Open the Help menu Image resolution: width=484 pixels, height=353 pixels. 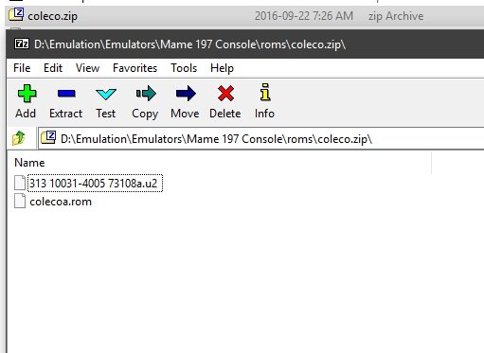(222, 68)
